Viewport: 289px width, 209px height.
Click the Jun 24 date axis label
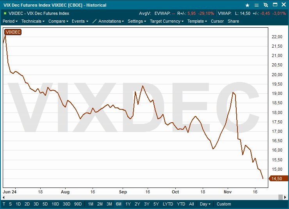[10, 192]
